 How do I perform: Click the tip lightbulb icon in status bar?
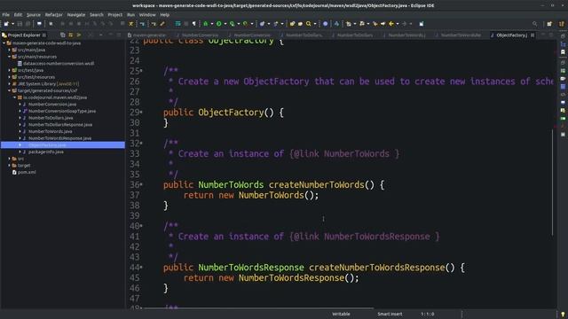tap(563, 315)
